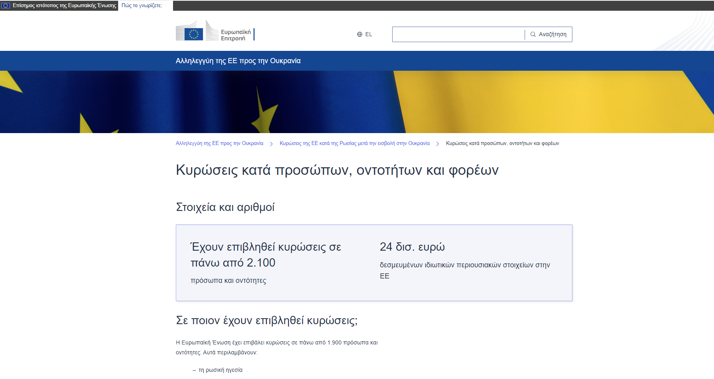Click the magnifying glass search icon
The image size is (714, 379).
533,35
